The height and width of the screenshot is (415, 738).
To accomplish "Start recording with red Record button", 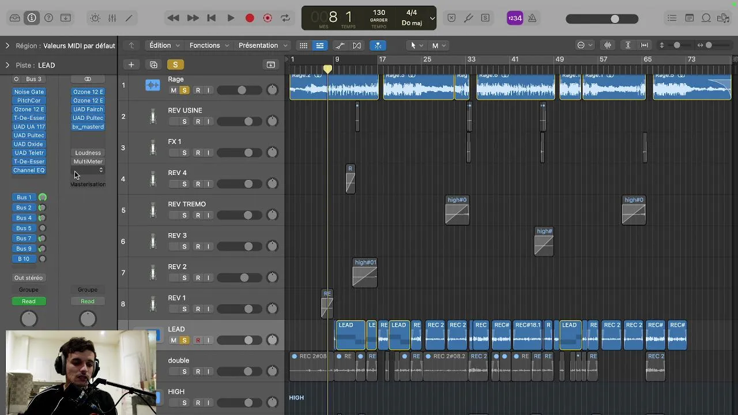I will point(250,18).
